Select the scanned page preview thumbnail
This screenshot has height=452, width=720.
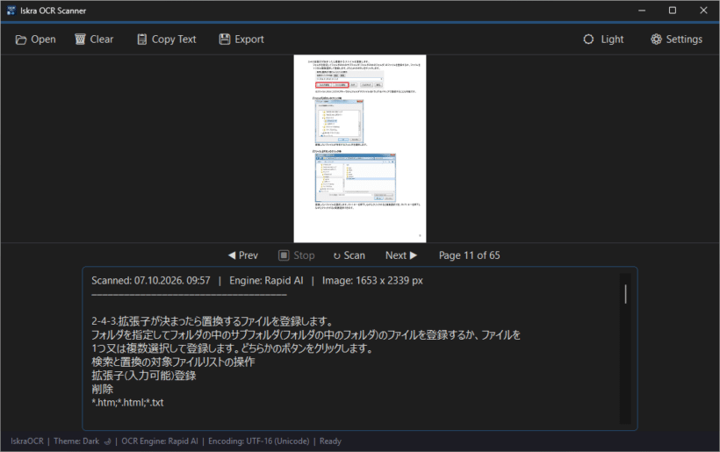click(x=360, y=148)
